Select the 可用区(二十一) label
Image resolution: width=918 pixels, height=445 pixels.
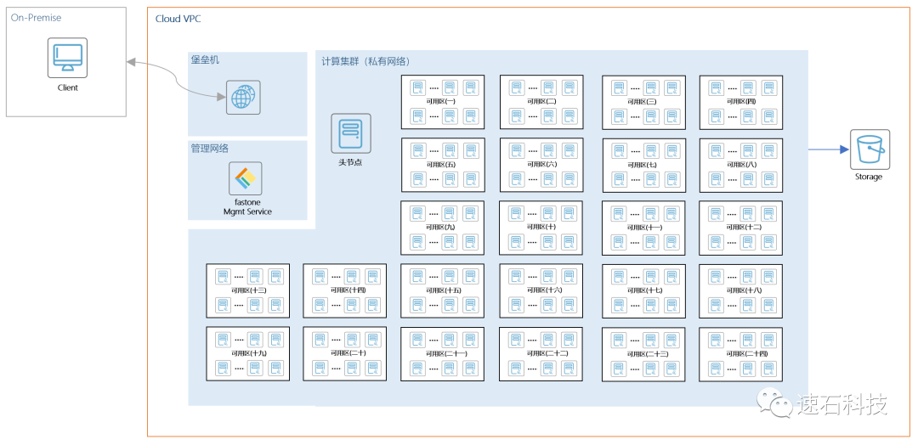[x=447, y=353]
